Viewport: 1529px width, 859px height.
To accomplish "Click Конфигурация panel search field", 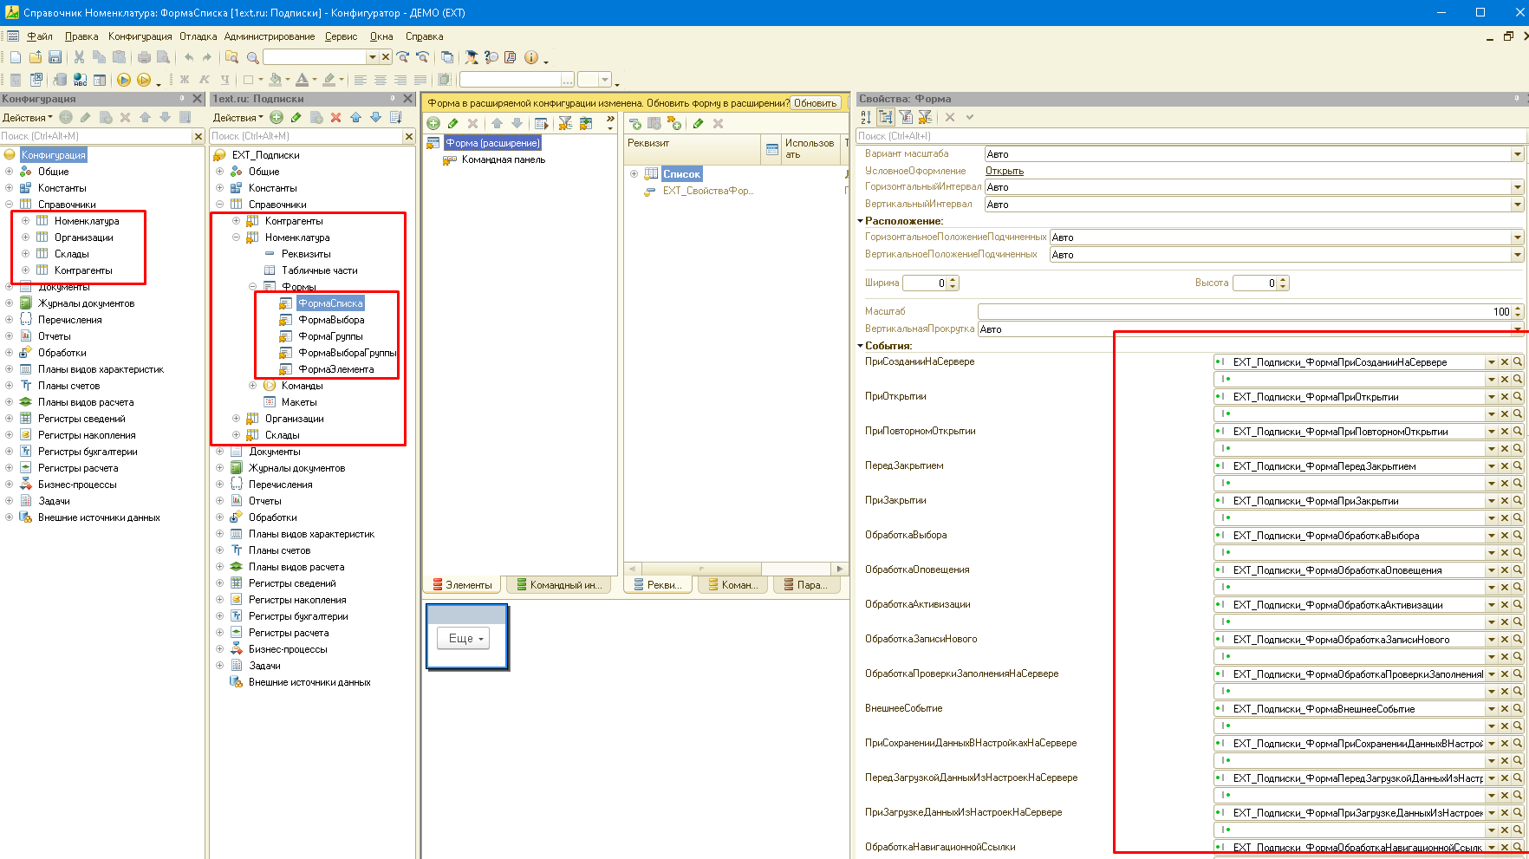I will (x=96, y=136).
